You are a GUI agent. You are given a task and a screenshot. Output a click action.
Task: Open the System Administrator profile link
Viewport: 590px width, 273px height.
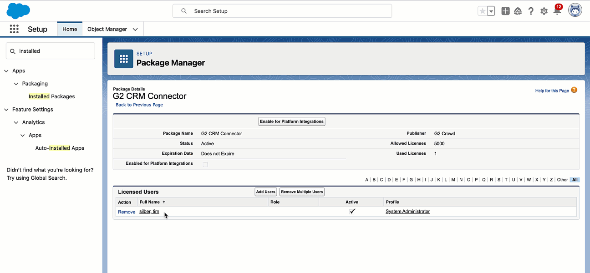tap(407, 212)
